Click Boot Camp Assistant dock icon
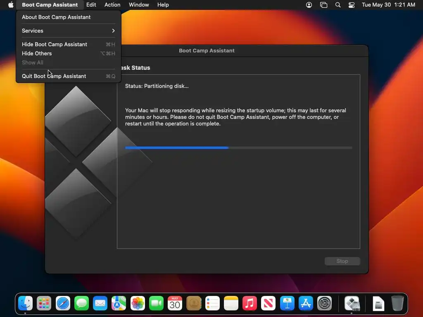Viewport: 423px width, 317px height. [x=352, y=303]
